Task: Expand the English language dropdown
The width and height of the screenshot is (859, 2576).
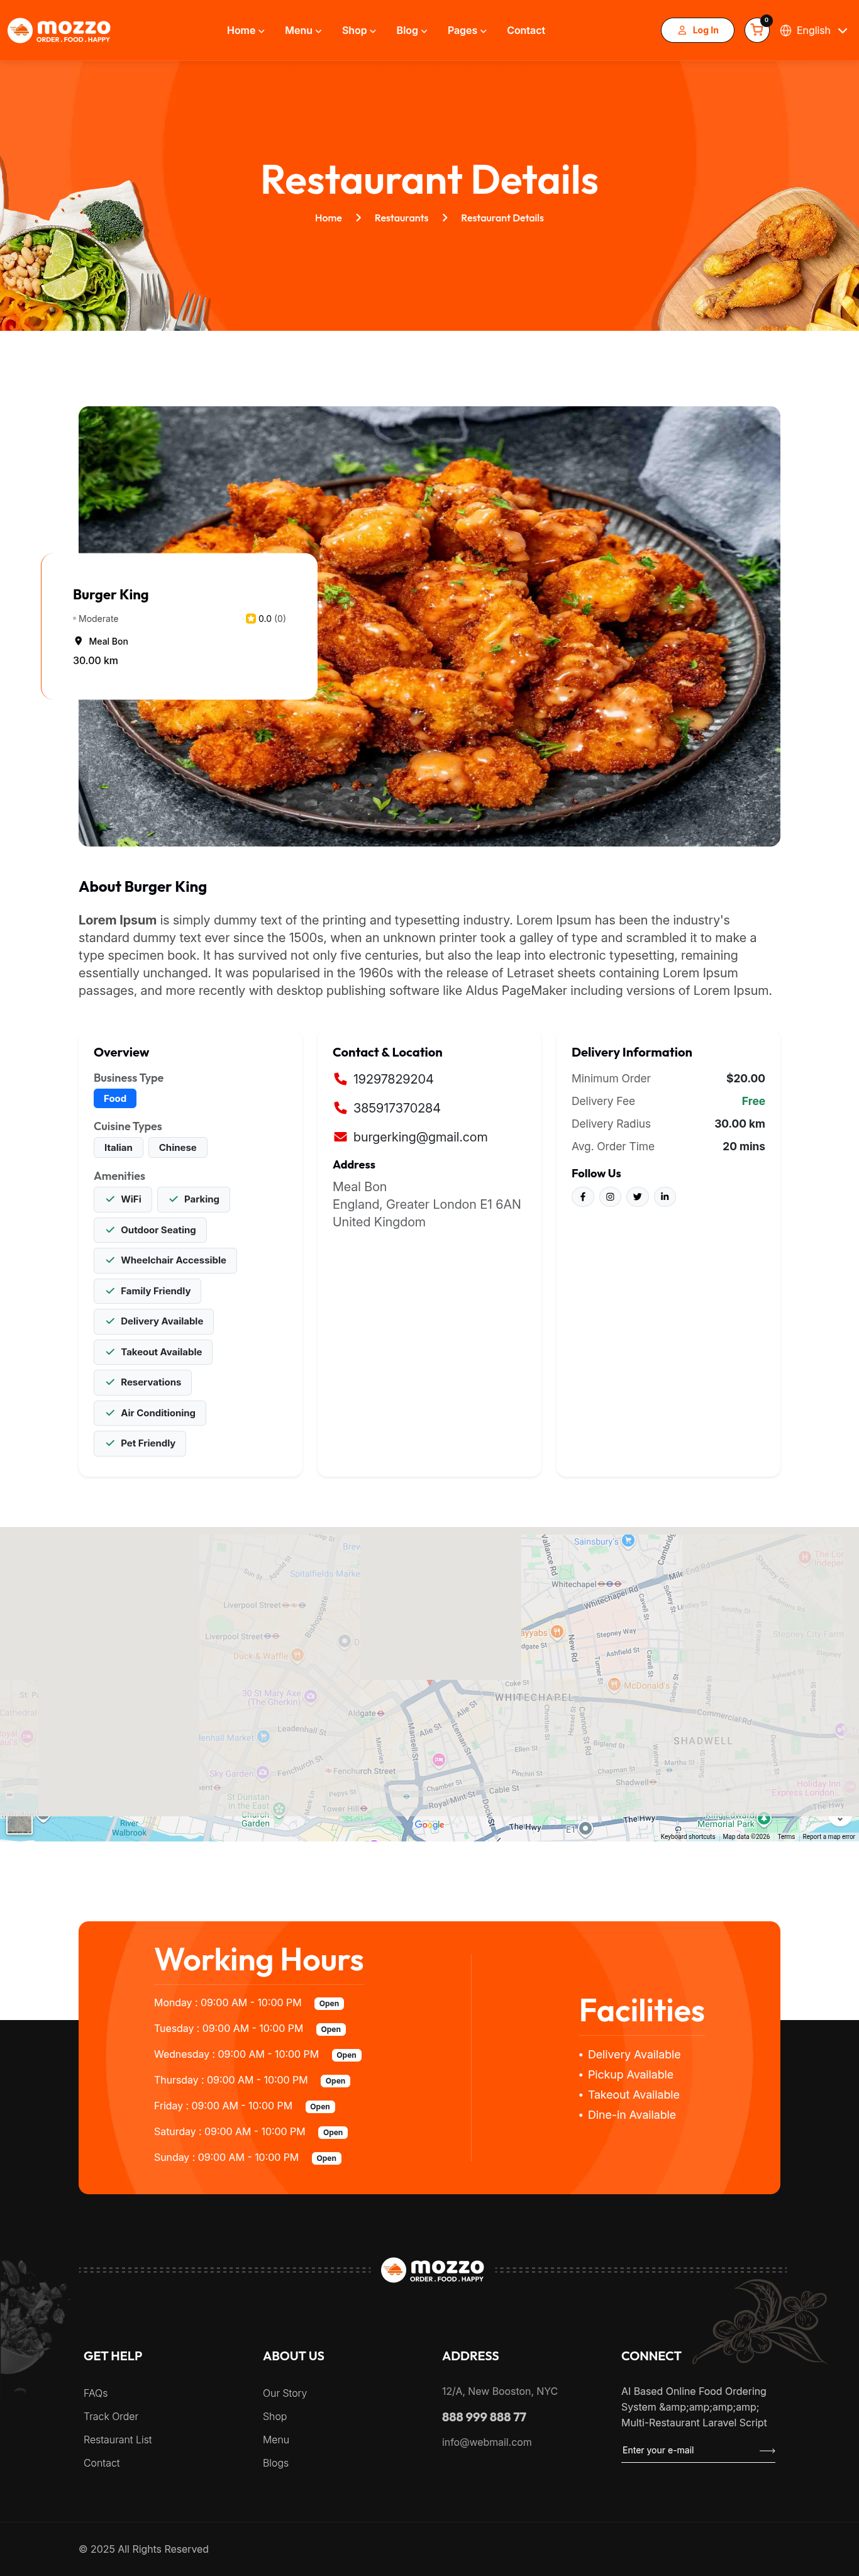Action: pyautogui.click(x=813, y=31)
